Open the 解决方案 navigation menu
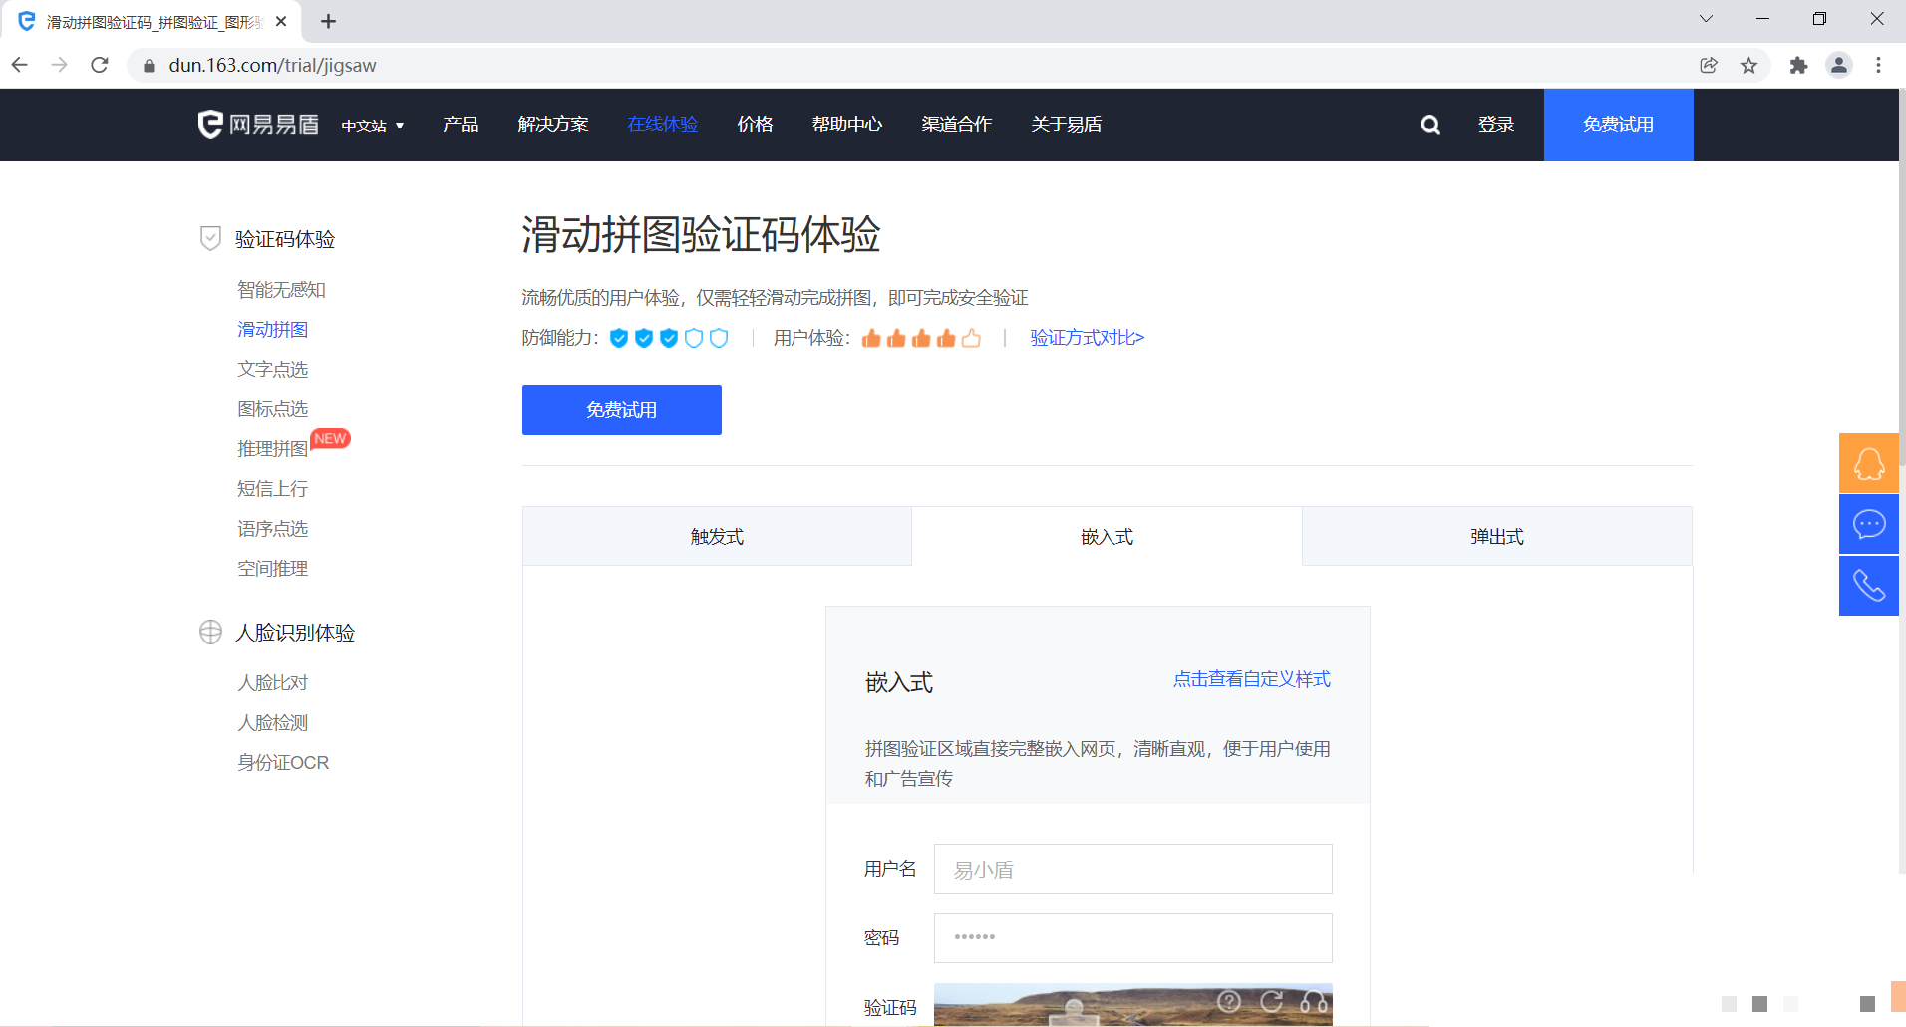 click(x=553, y=125)
